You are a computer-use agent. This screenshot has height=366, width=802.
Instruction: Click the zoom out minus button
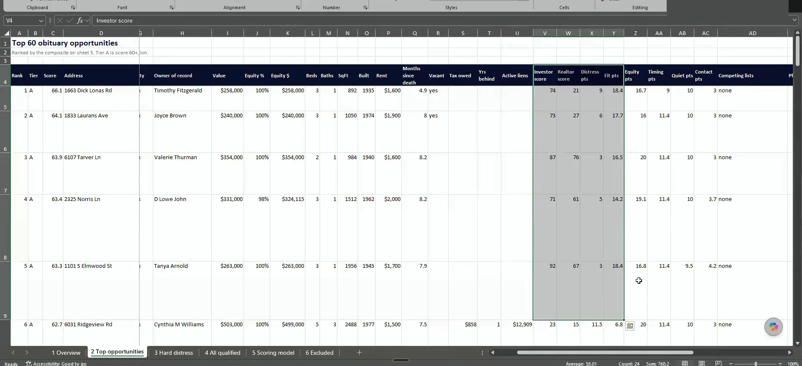click(x=731, y=364)
